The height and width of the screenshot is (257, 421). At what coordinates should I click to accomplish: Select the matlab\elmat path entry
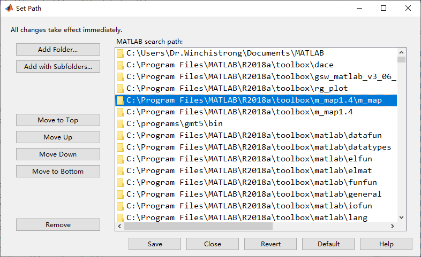tap(256, 171)
